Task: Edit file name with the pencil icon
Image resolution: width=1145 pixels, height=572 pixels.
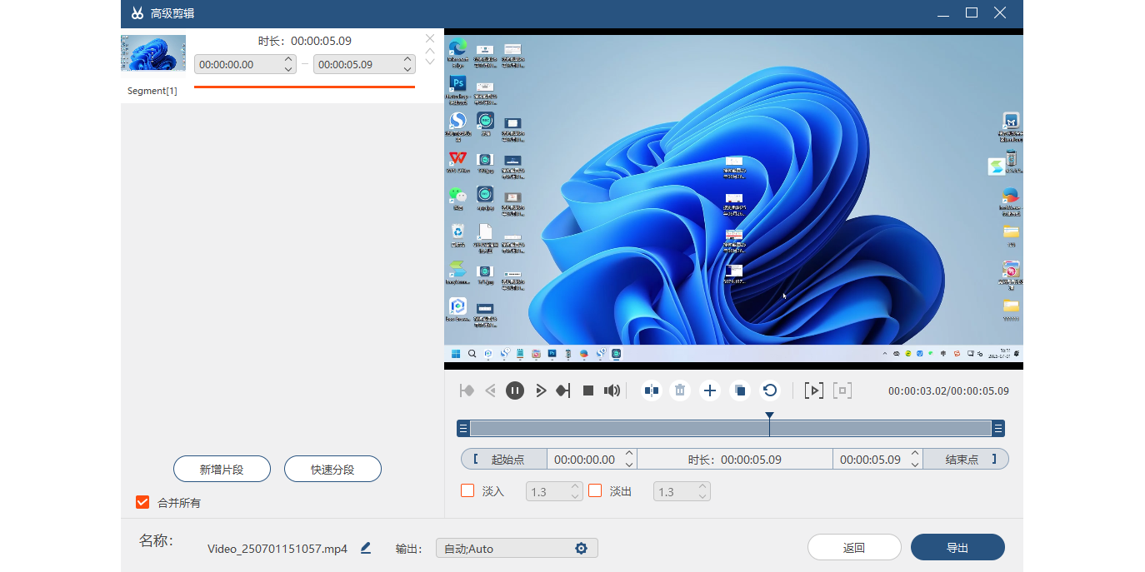Action: [365, 548]
